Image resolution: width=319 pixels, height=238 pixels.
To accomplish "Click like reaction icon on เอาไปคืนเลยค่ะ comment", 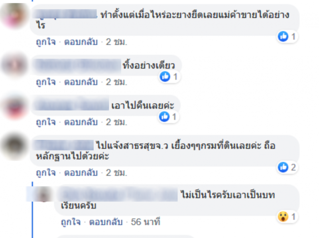I will 164,117.
